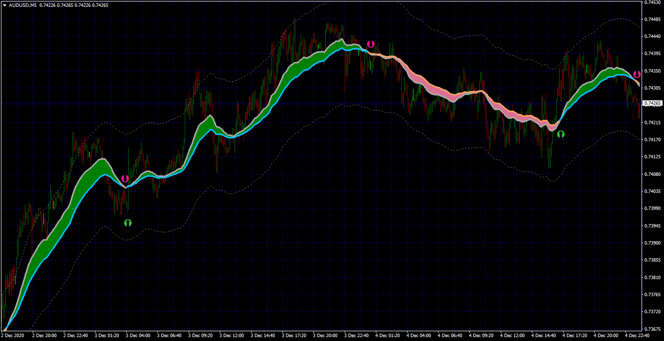This screenshot has width=664, height=341.
Task: Click the 3 Dec 09:20 time axis label
Action: pyautogui.click(x=201, y=336)
